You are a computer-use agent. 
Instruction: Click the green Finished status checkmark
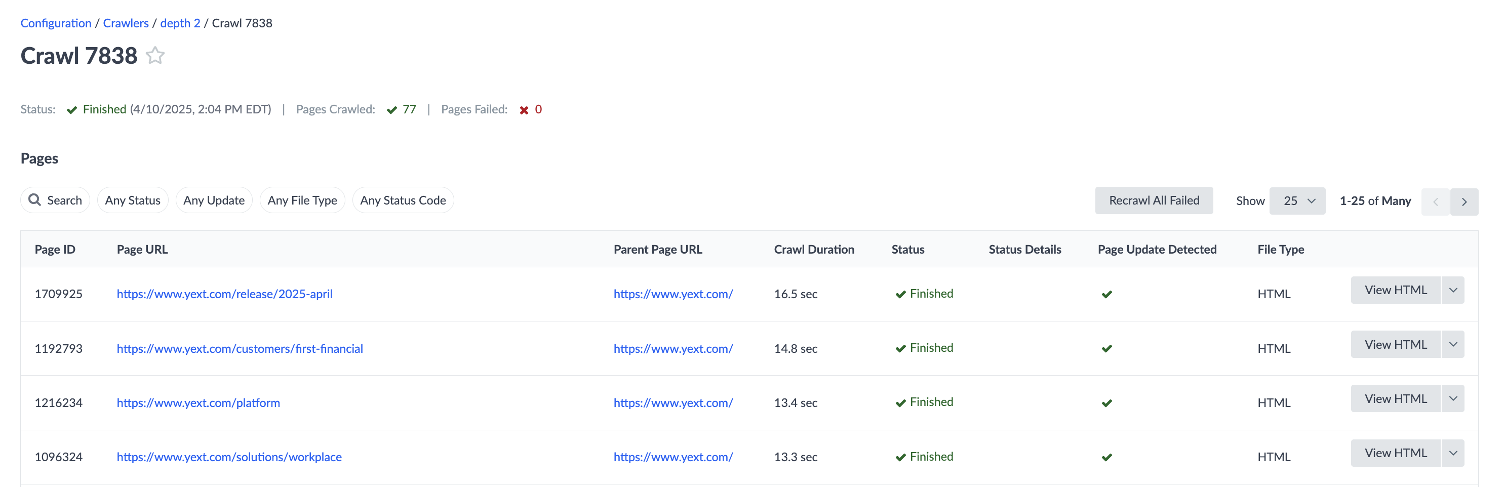click(x=72, y=110)
